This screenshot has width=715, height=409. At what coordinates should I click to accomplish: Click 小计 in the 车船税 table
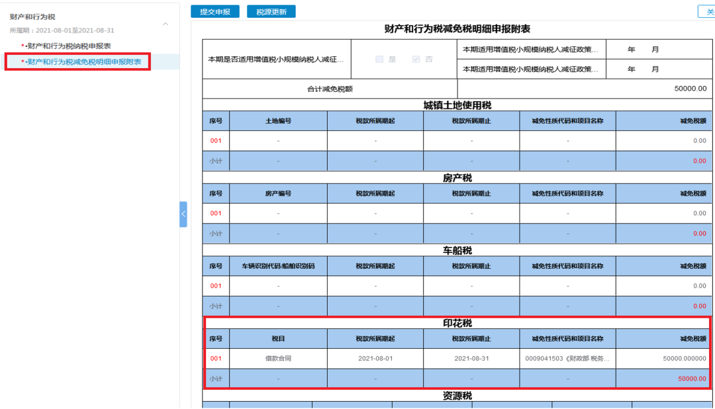pos(216,306)
